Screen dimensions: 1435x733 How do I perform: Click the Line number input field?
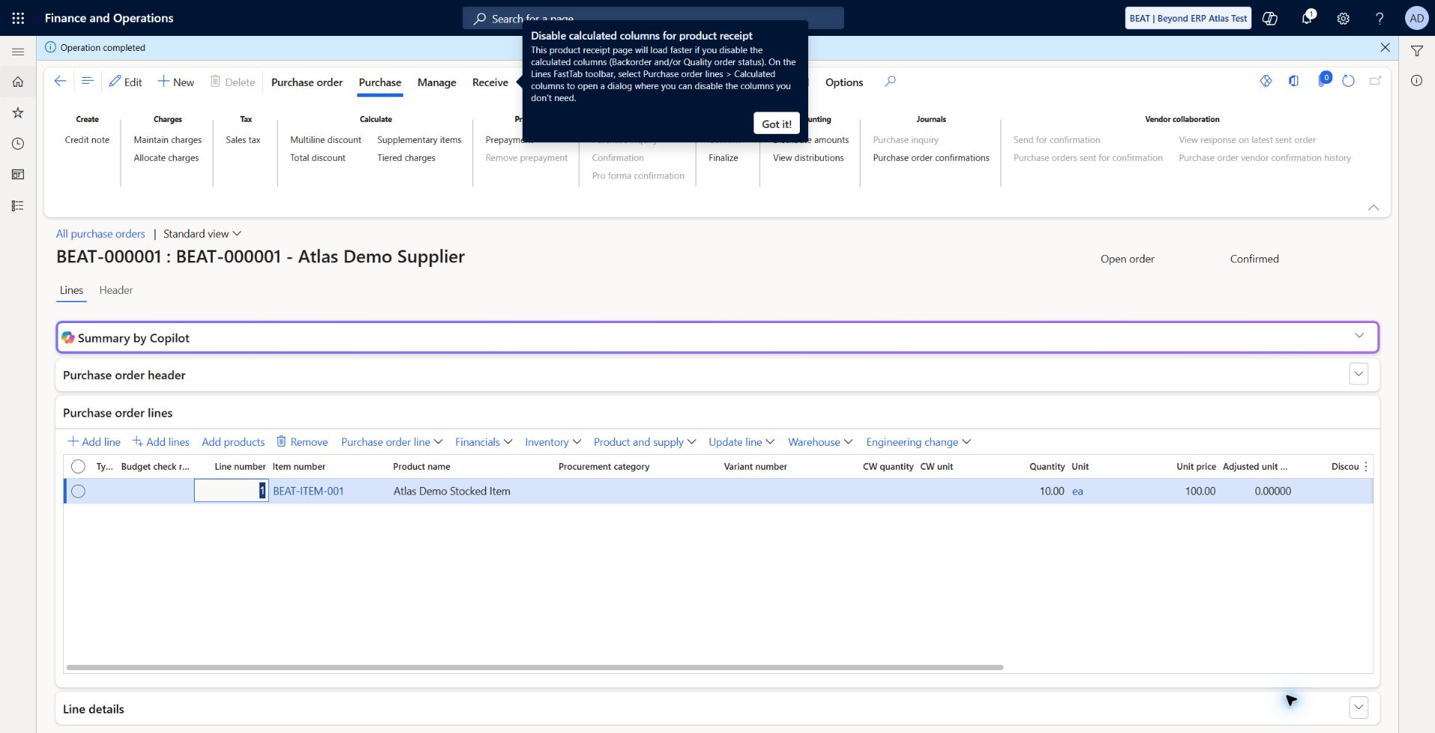click(231, 491)
